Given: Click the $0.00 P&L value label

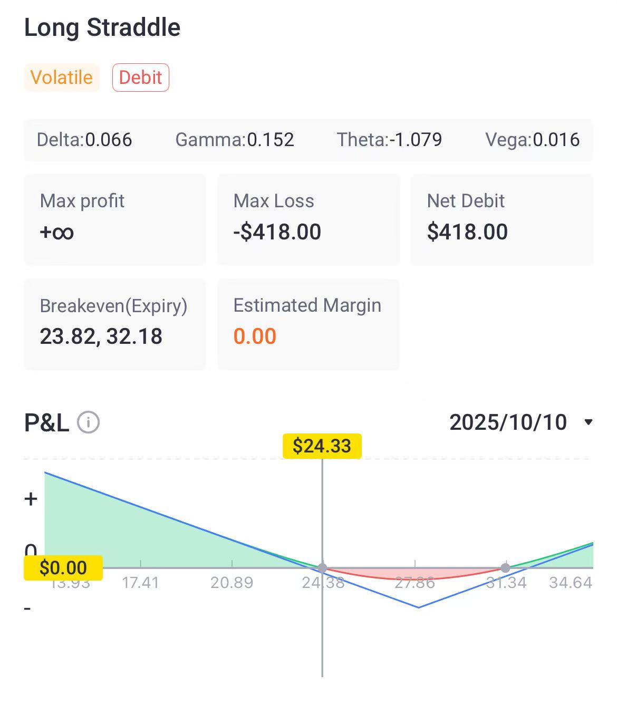Looking at the screenshot, I should 63,568.
